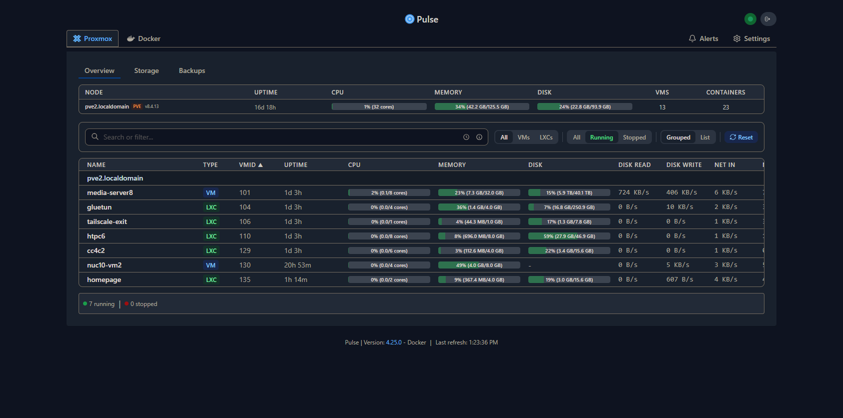
Task: Sort table by Name column
Action: coord(96,165)
